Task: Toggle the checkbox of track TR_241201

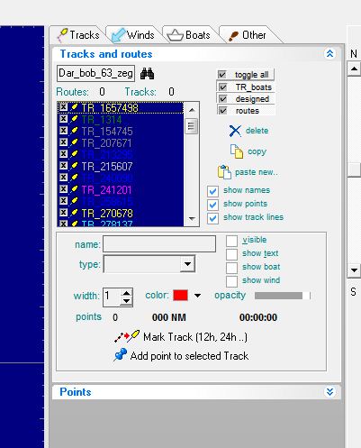Action: pos(63,189)
